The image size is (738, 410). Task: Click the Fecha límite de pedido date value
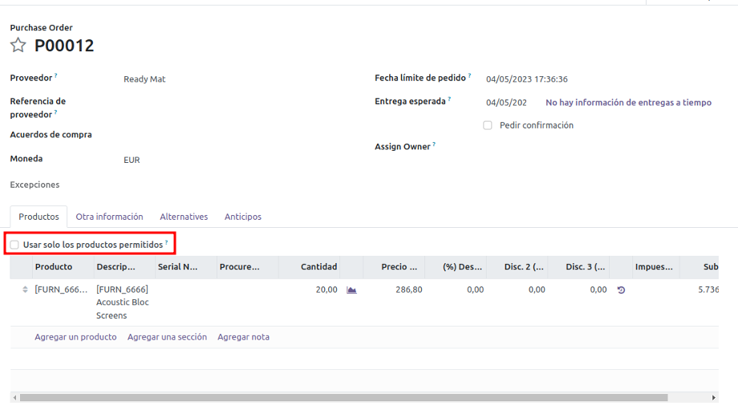527,79
